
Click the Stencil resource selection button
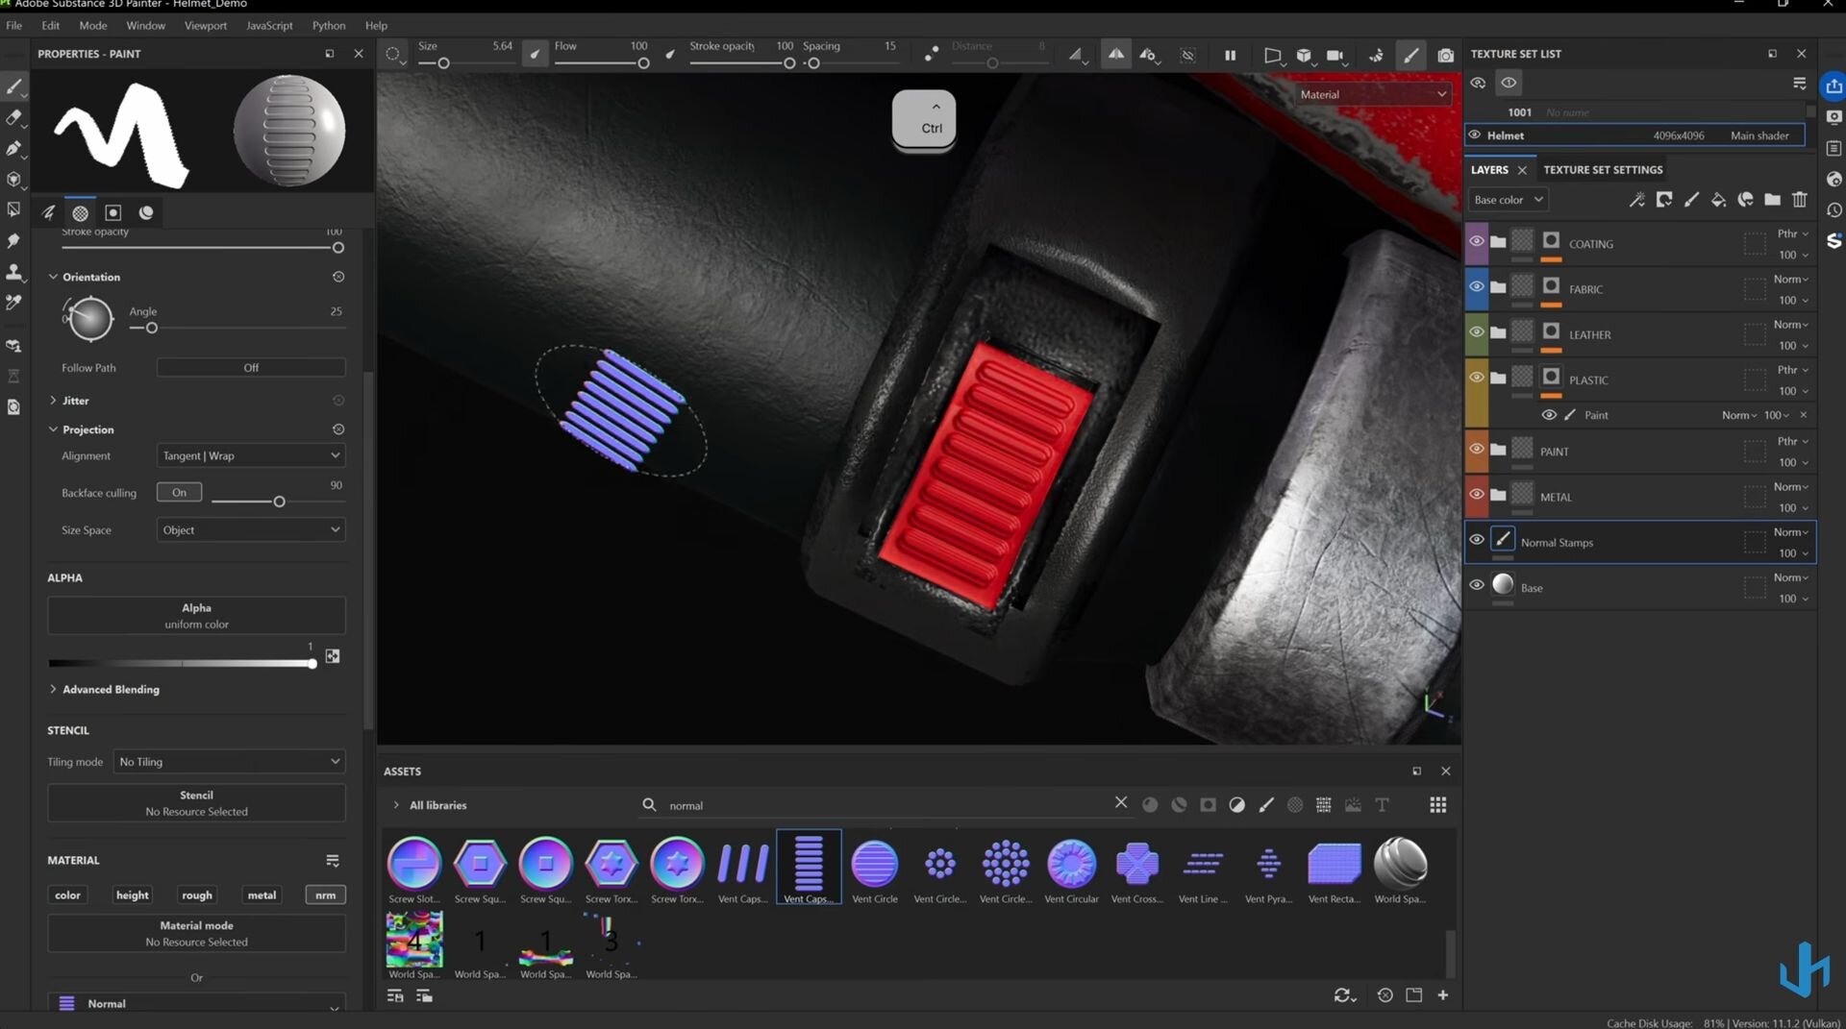point(196,803)
